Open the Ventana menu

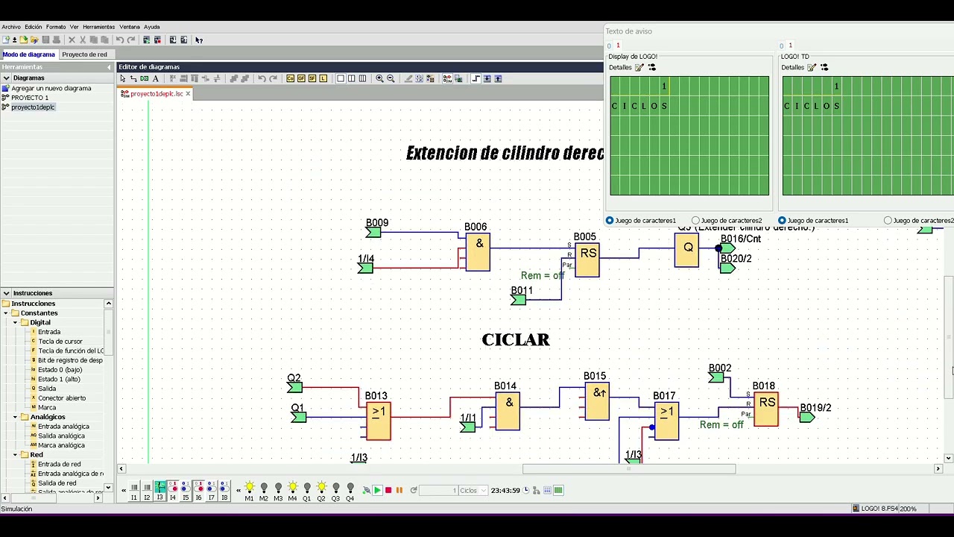coord(130,27)
